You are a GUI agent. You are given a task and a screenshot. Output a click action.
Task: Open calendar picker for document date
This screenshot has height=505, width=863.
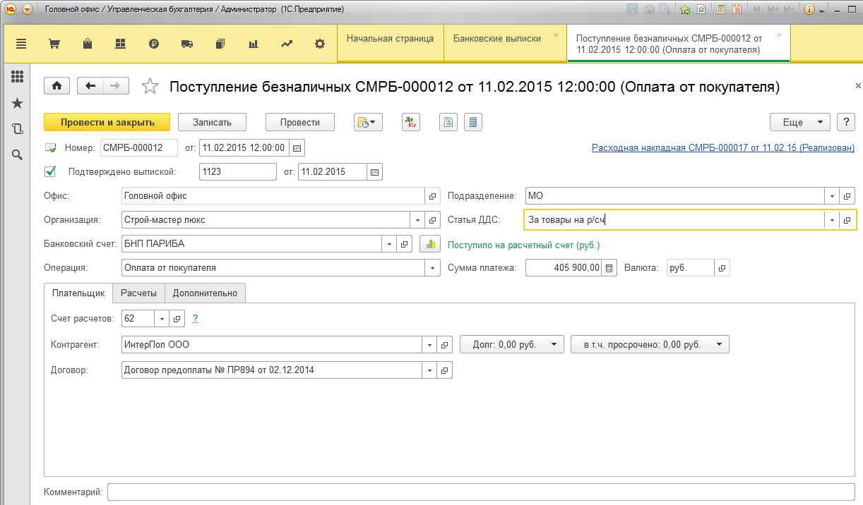(297, 148)
